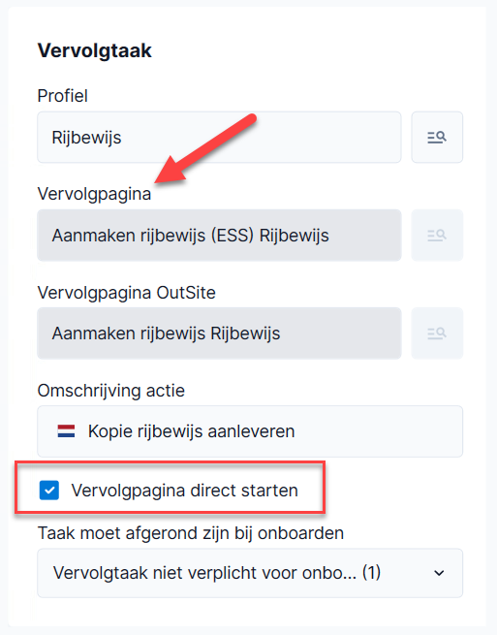Click the dropdown chevron arrow
The image size is (497, 635).
pos(439,573)
